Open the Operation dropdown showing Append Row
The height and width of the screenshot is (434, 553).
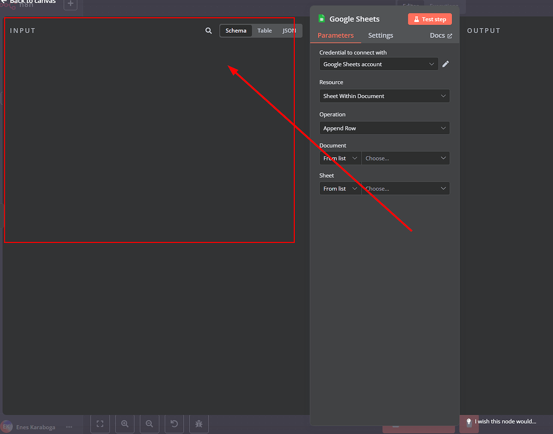click(x=384, y=128)
